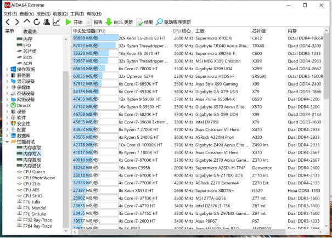Expand the 网络设备 tree node
This screenshot has height=238, width=332.
point(7,99)
